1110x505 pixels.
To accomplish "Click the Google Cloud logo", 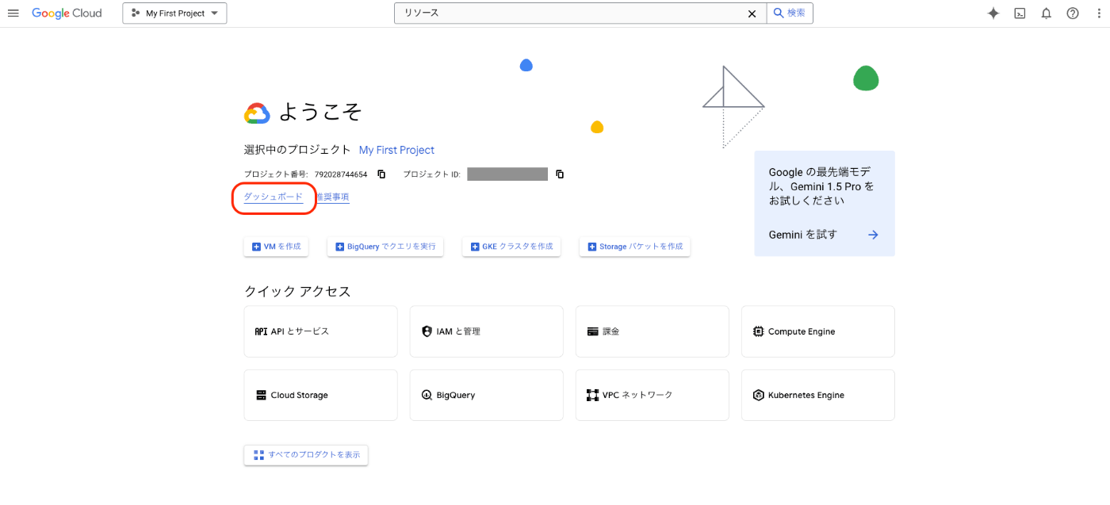I will [67, 13].
